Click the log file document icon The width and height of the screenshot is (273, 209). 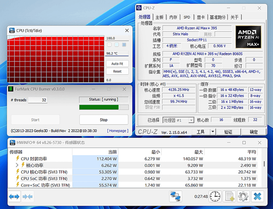pos(229,196)
